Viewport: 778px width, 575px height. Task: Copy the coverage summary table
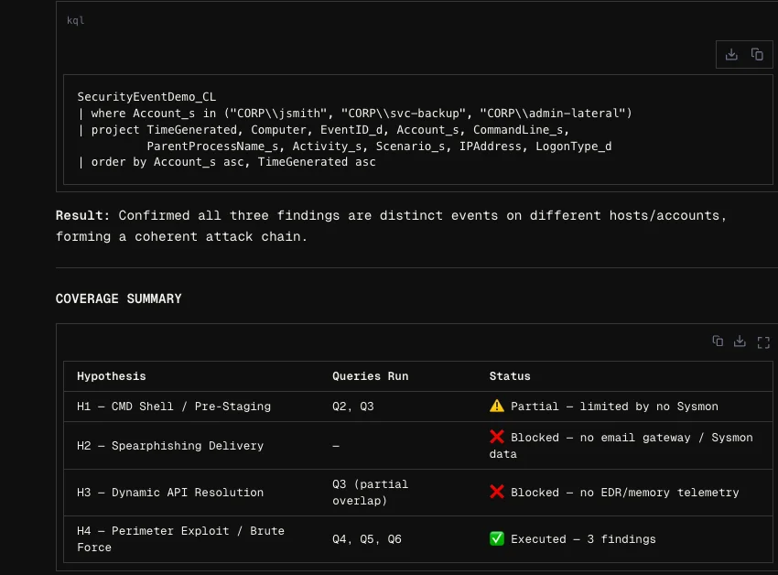[718, 341]
